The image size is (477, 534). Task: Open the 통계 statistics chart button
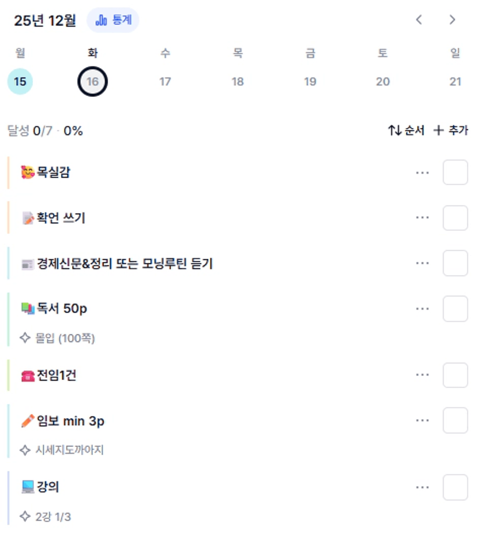(x=113, y=20)
